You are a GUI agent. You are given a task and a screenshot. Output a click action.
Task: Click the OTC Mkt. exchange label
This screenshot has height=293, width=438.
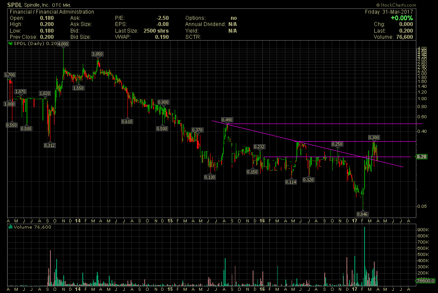click(x=62, y=5)
